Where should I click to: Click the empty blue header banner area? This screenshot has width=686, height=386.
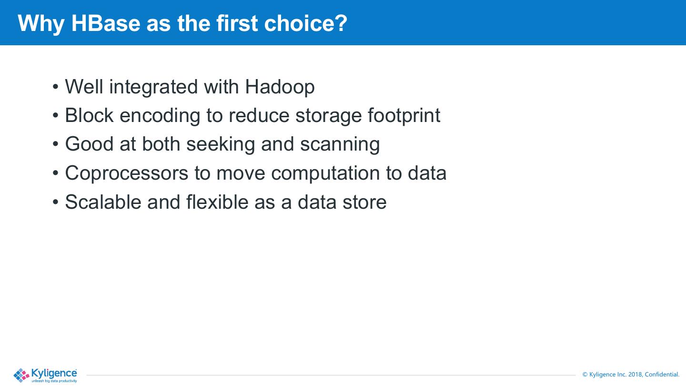pyautogui.click(x=514, y=23)
